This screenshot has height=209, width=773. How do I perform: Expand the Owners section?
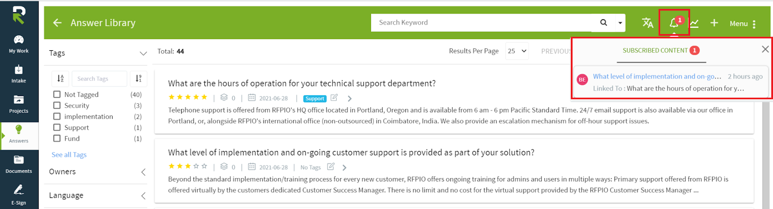143,172
